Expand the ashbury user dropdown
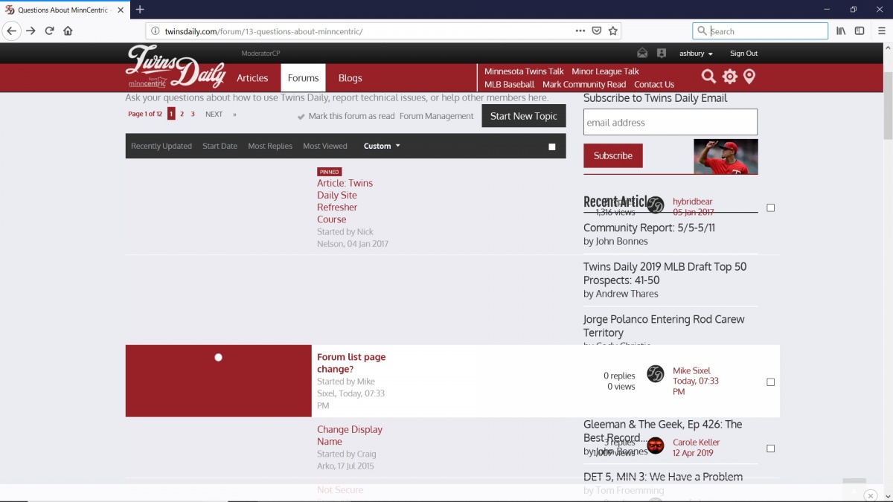 point(696,54)
